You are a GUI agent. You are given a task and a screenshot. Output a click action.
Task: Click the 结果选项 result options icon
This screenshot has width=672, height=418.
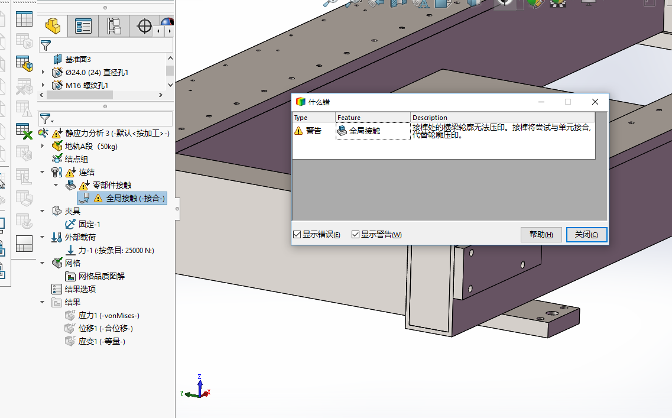(57, 289)
